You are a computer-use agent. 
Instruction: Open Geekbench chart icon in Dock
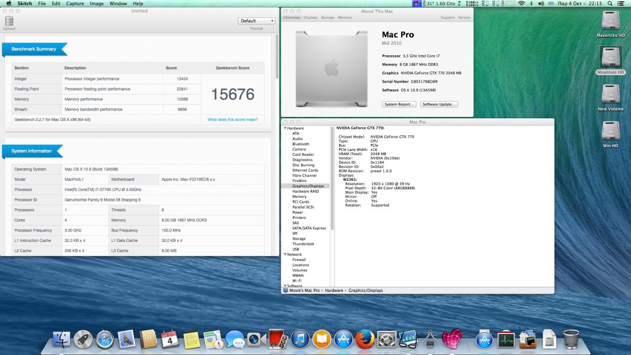(408, 339)
